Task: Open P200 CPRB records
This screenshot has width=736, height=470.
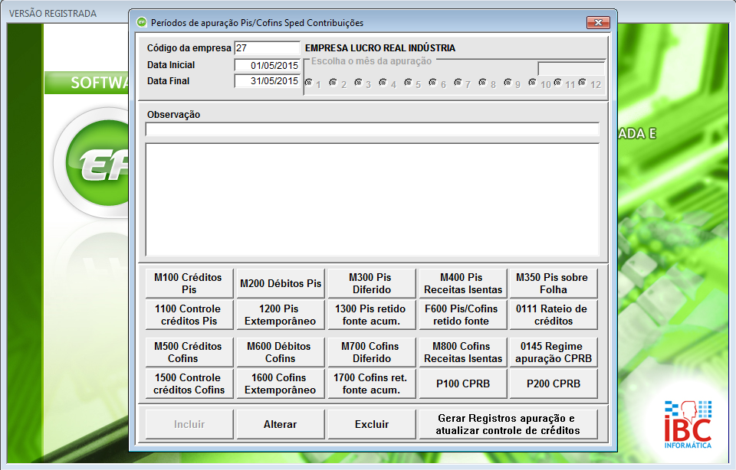Action: pos(554,384)
